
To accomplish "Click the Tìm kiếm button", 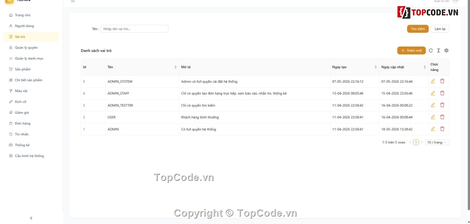I will click(418, 29).
